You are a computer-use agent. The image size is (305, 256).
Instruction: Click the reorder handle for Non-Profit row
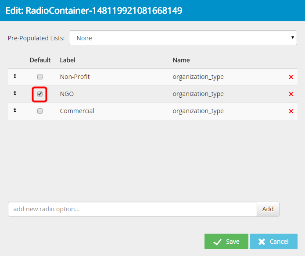[14, 76]
